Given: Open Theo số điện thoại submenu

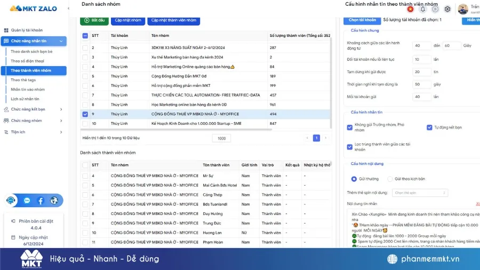Looking at the screenshot, I should 27,61.
